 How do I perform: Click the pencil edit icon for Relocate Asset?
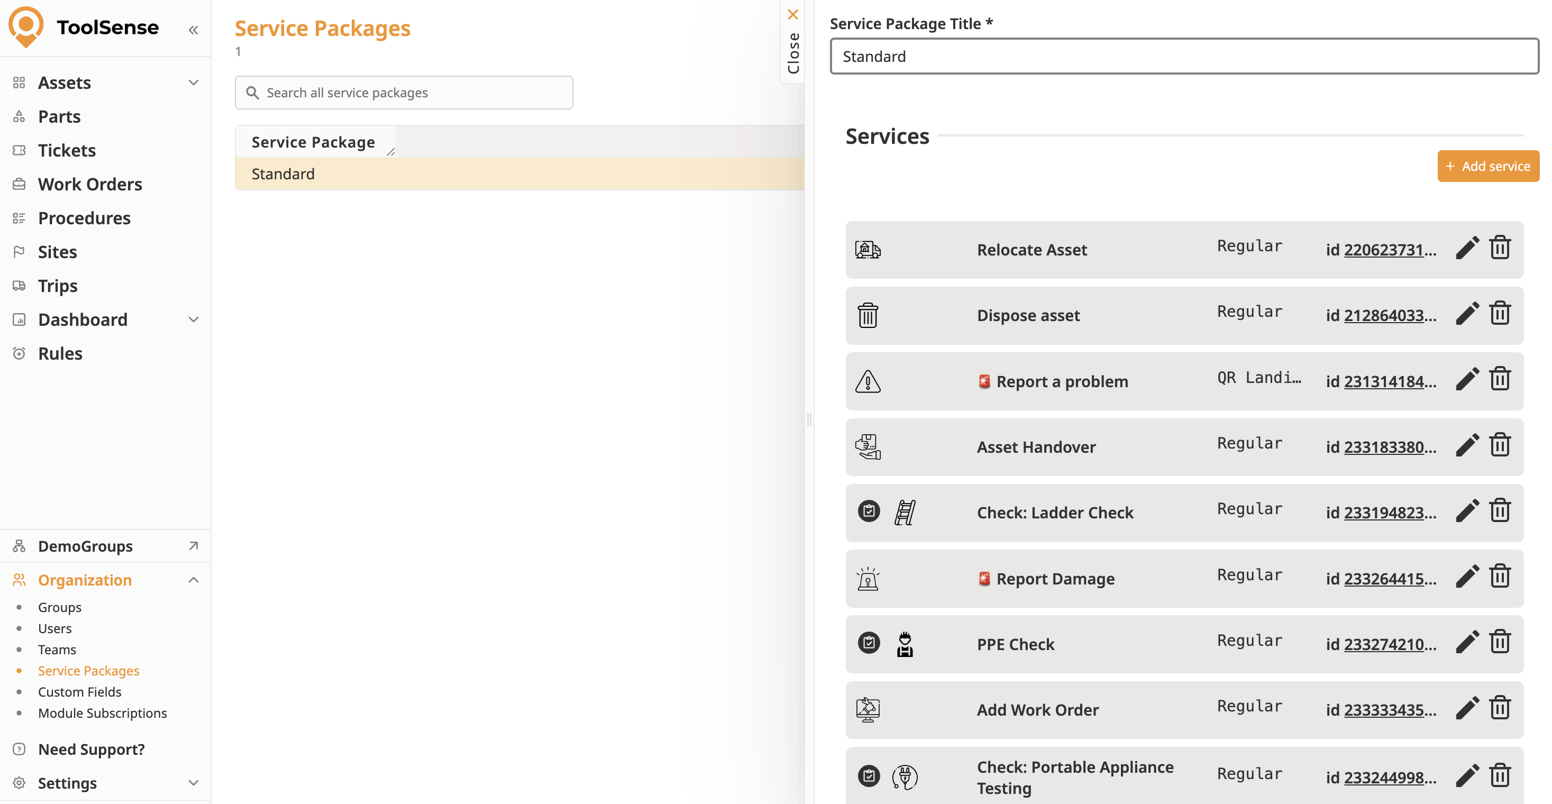click(1466, 248)
